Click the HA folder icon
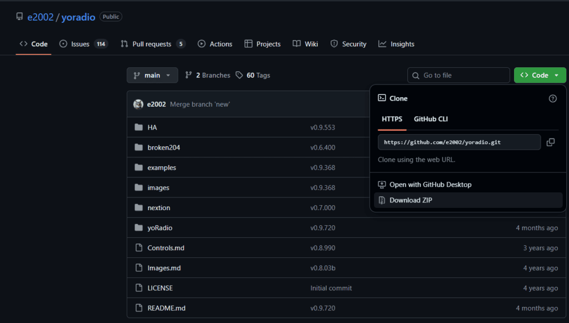The image size is (569, 323). pos(138,127)
